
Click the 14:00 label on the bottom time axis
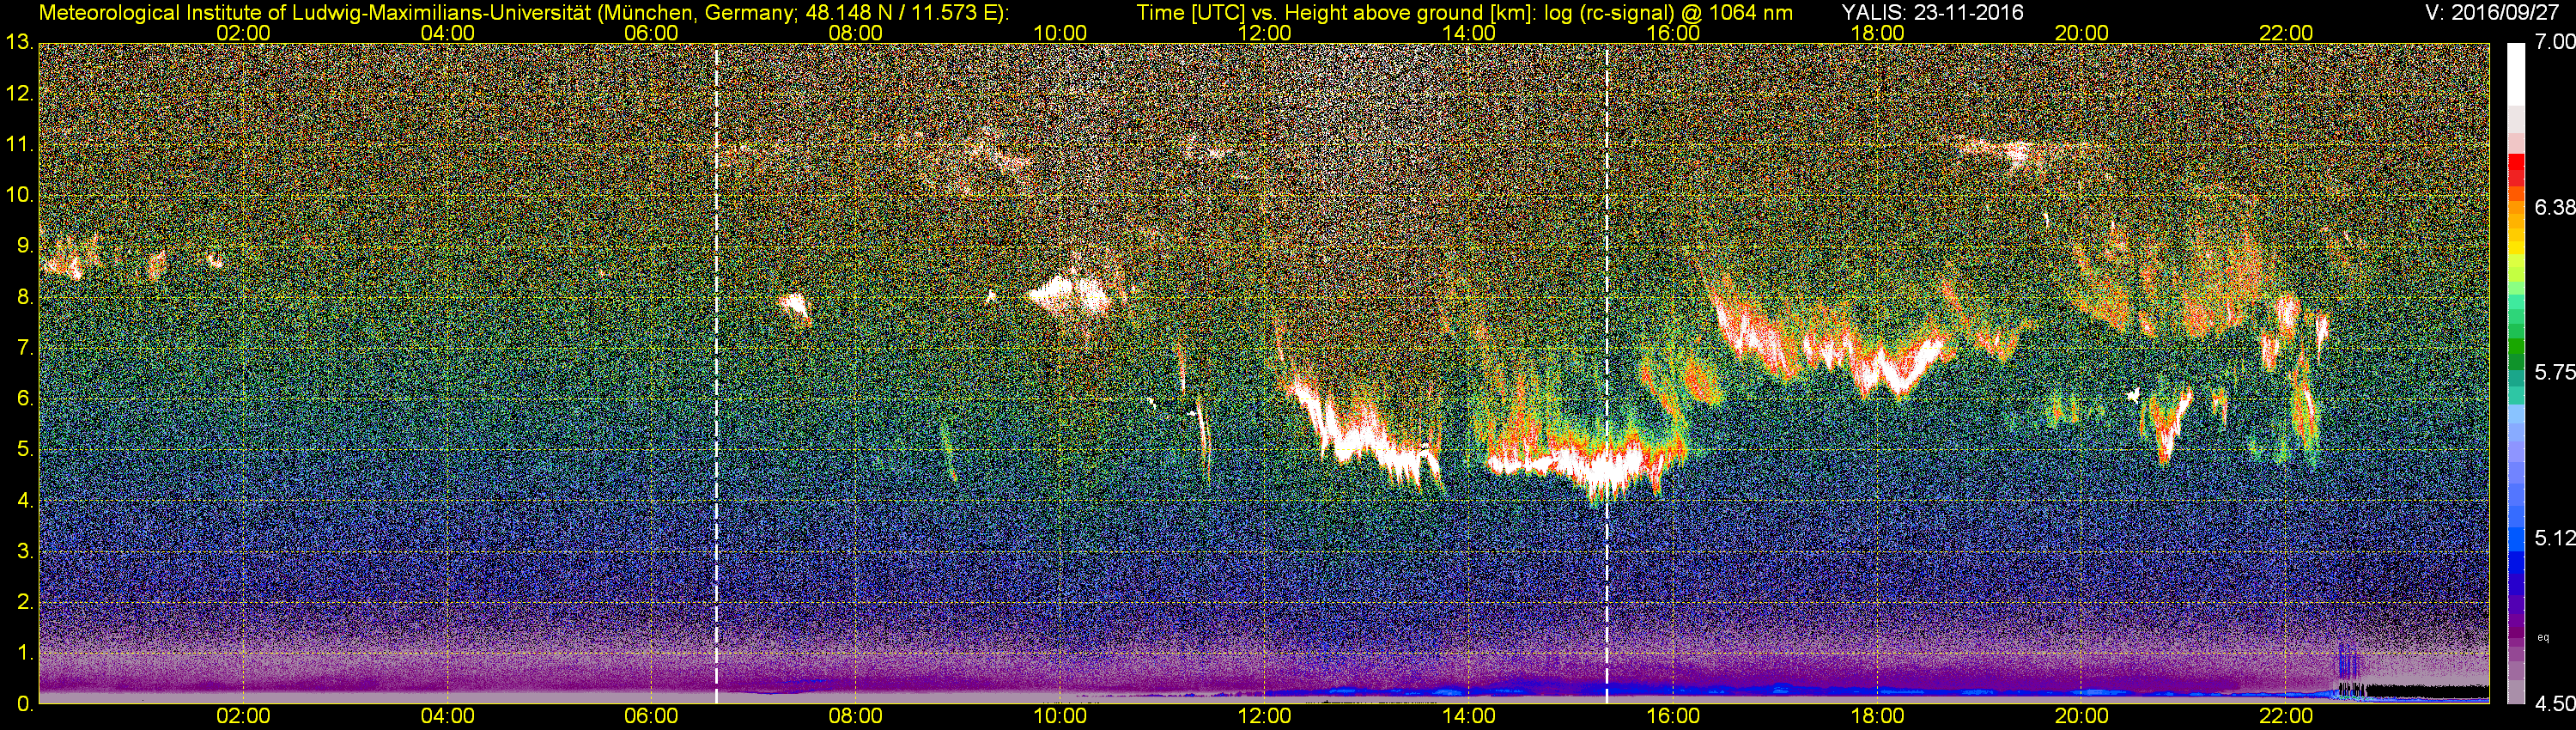pyautogui.click(x=1469, y=716)
